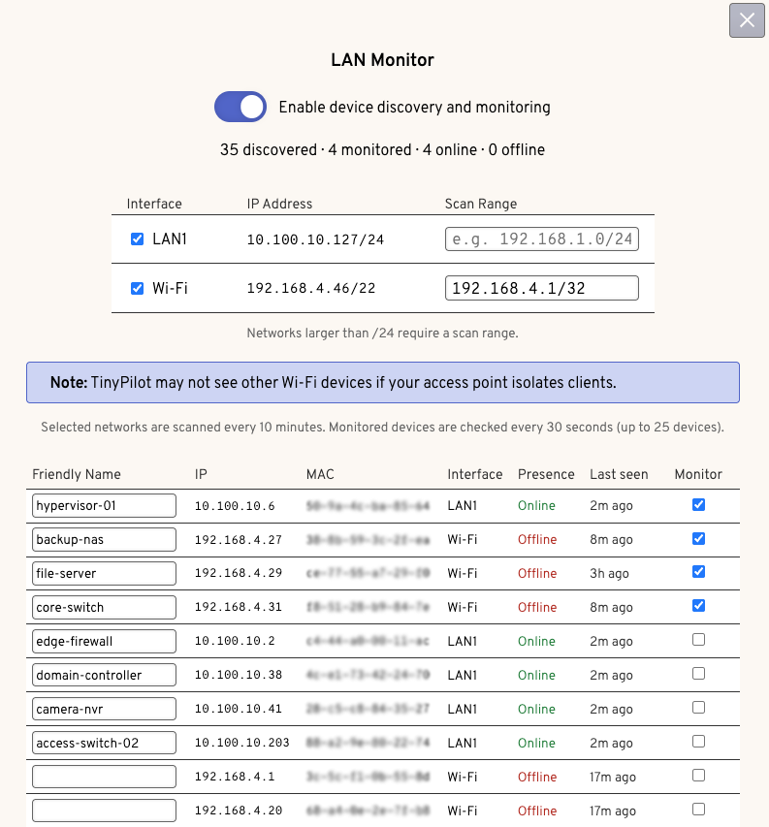Enable monitoring for access-switch-02
Image resolution: width=769 pixels, height=827 pixels.
698,742
